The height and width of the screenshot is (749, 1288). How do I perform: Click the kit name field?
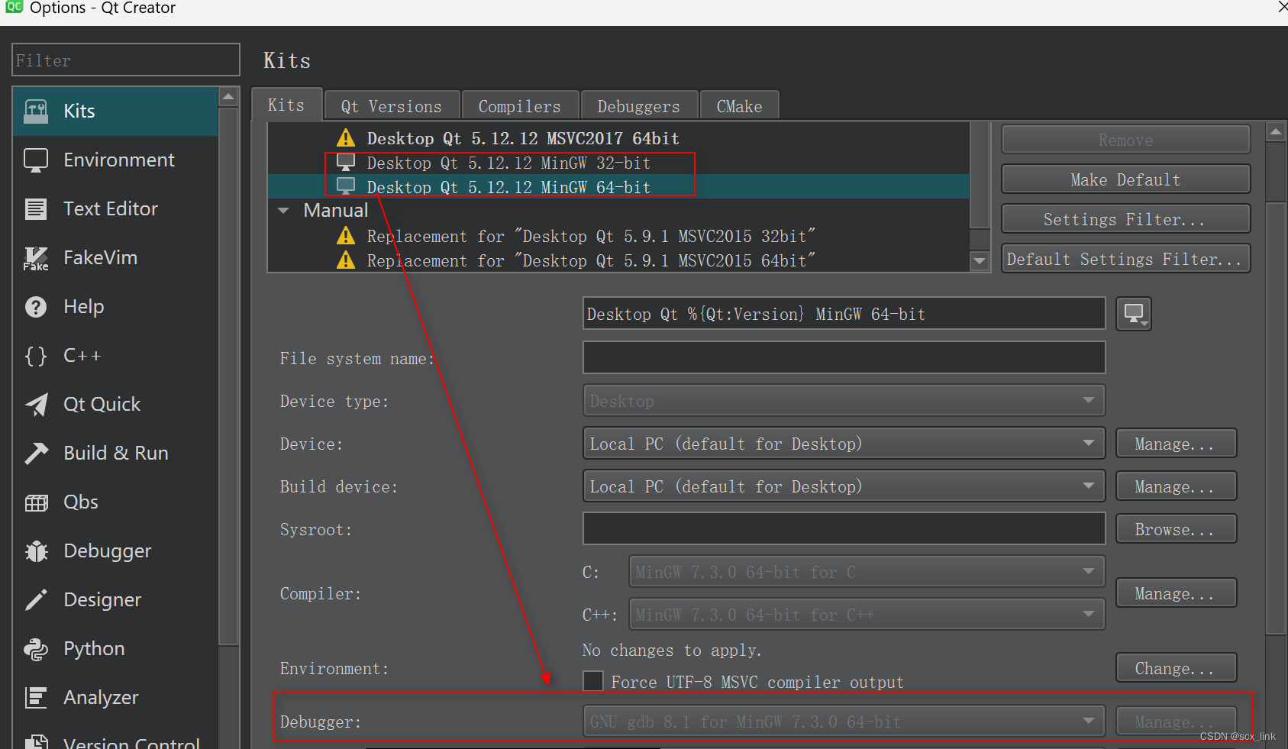844,314
